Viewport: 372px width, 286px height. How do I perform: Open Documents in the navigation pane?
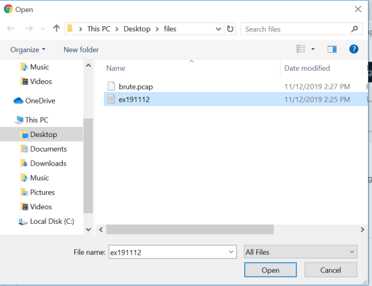(43, 149)
